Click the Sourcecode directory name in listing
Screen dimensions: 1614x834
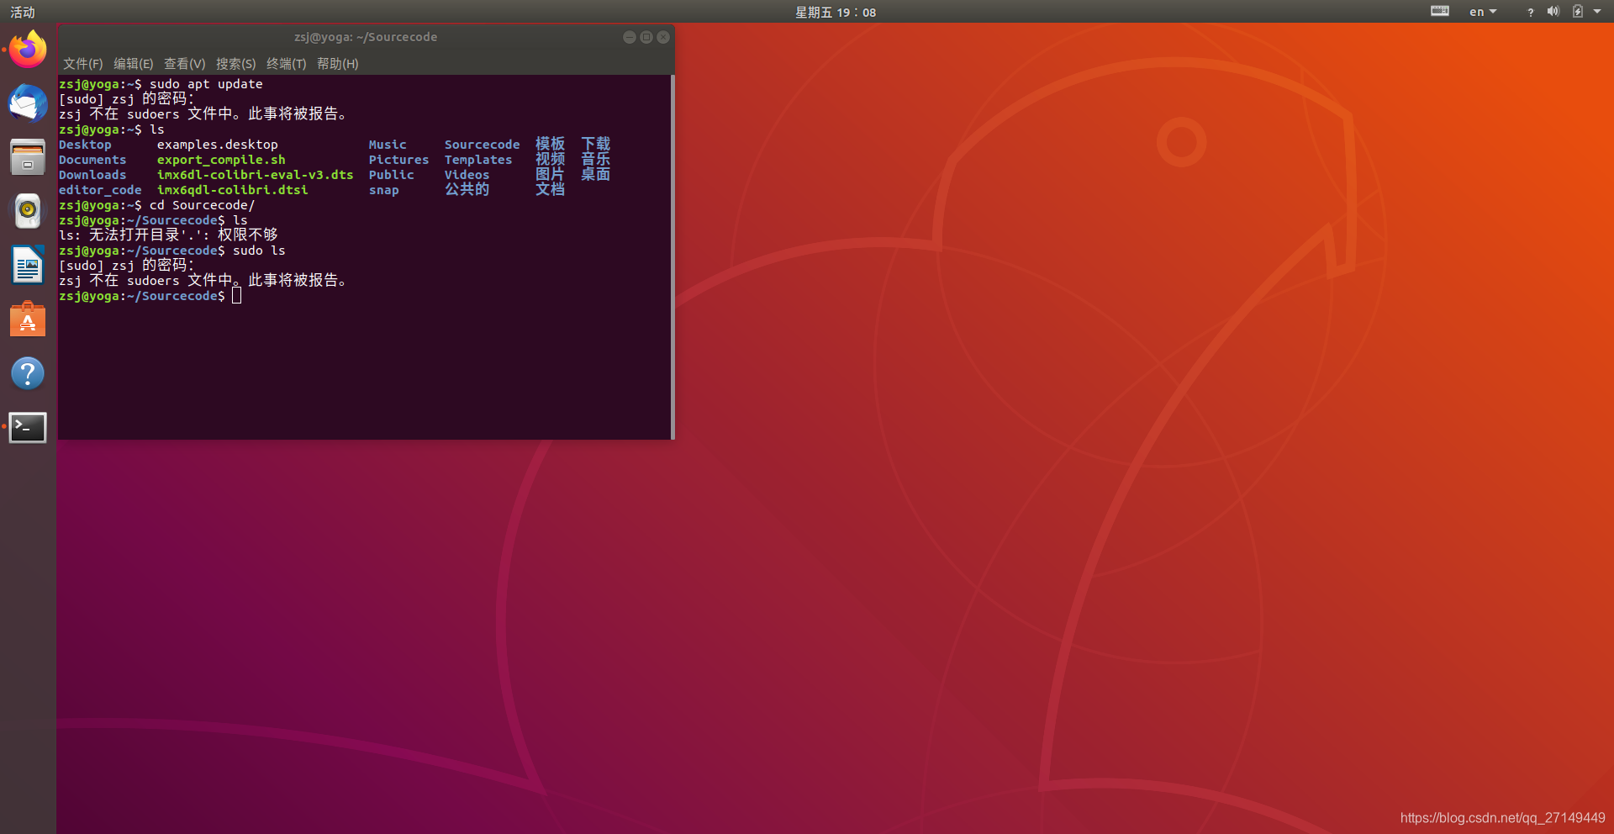click(483, 145)
